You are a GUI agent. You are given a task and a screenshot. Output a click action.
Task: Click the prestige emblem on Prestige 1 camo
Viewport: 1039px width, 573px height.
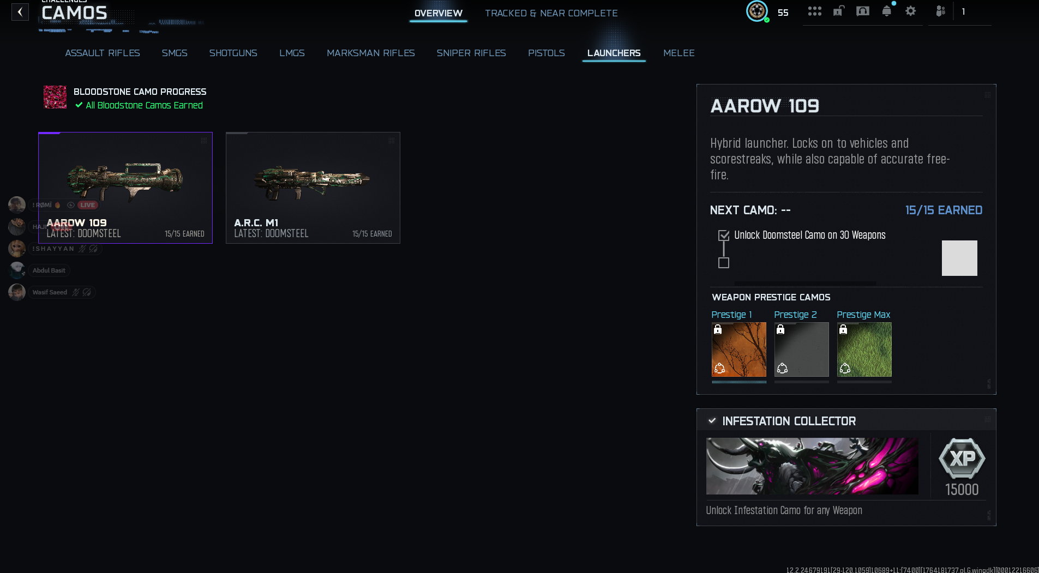click(x=720, y=369)
